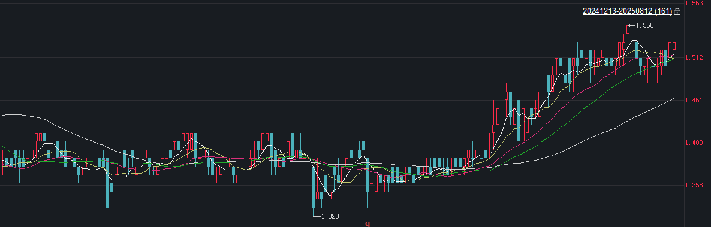Click the 1.563 price axis label

694,3
